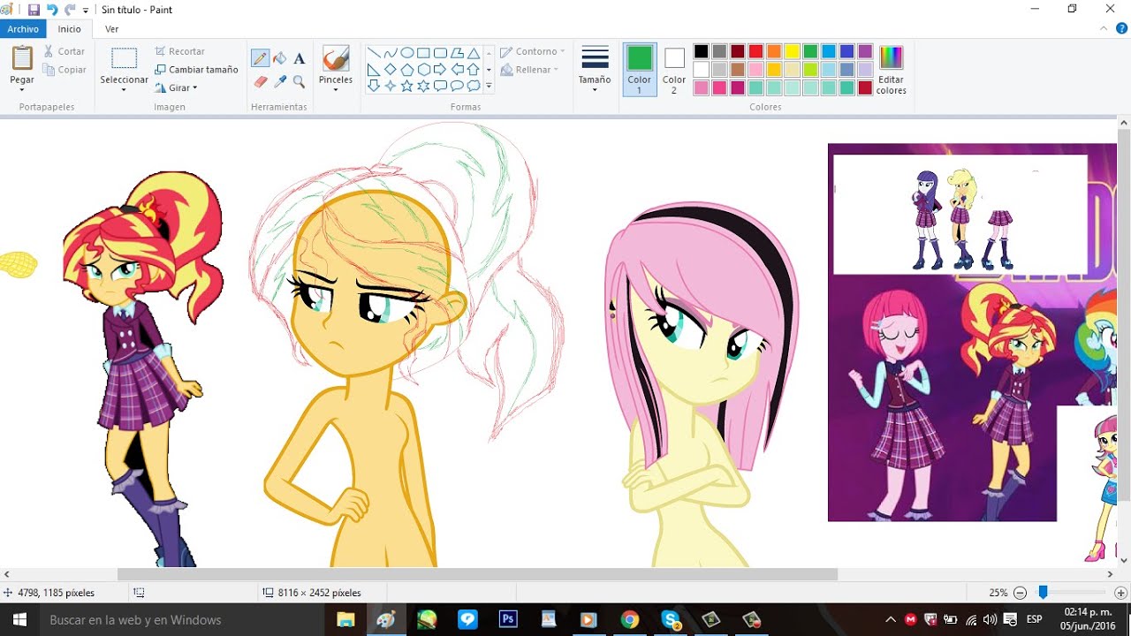
Task: Choose the curve shape
Action: click(x=391, y=53)
